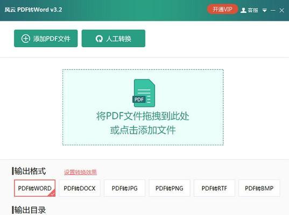Click the 客服 person icon
The width and height of the screenshot is (289, 215).
pos(243,10)
